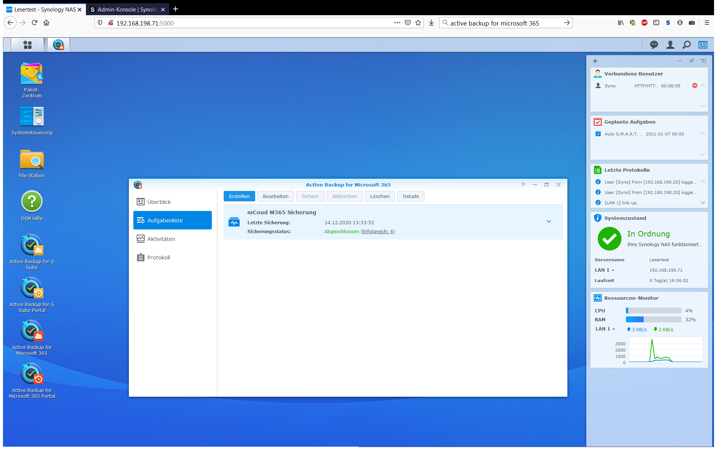Open the LAN 1 dropdown in Systemzustand
The image size is (717, 450).
point(604,270)
